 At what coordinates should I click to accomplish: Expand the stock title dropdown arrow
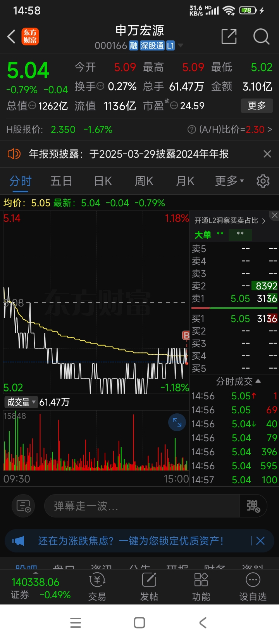(x=181, y=46)
